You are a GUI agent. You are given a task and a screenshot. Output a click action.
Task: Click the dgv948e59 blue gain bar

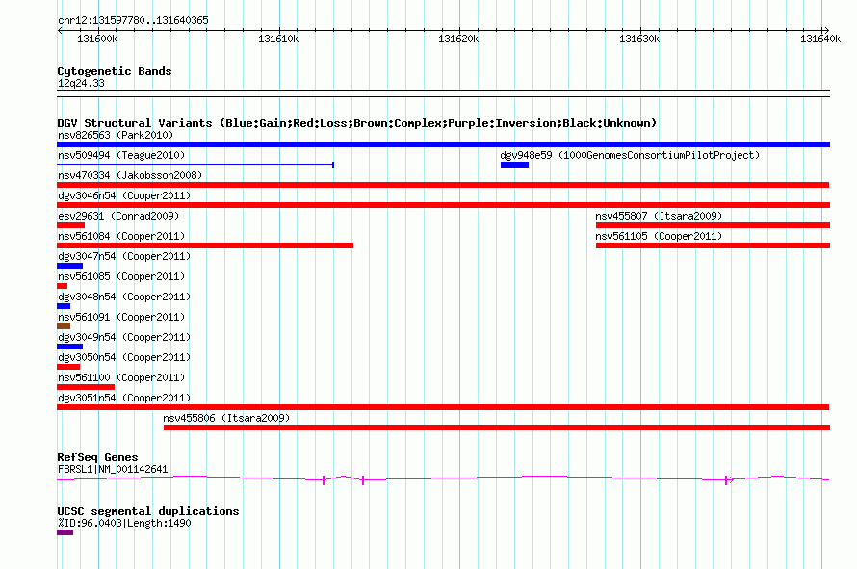pos(514,165)
